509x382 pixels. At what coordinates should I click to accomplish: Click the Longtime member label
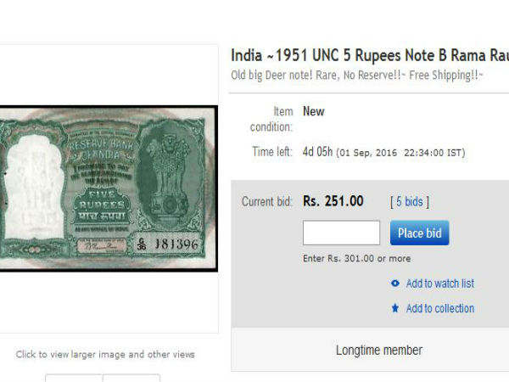(x=379, y=350)
